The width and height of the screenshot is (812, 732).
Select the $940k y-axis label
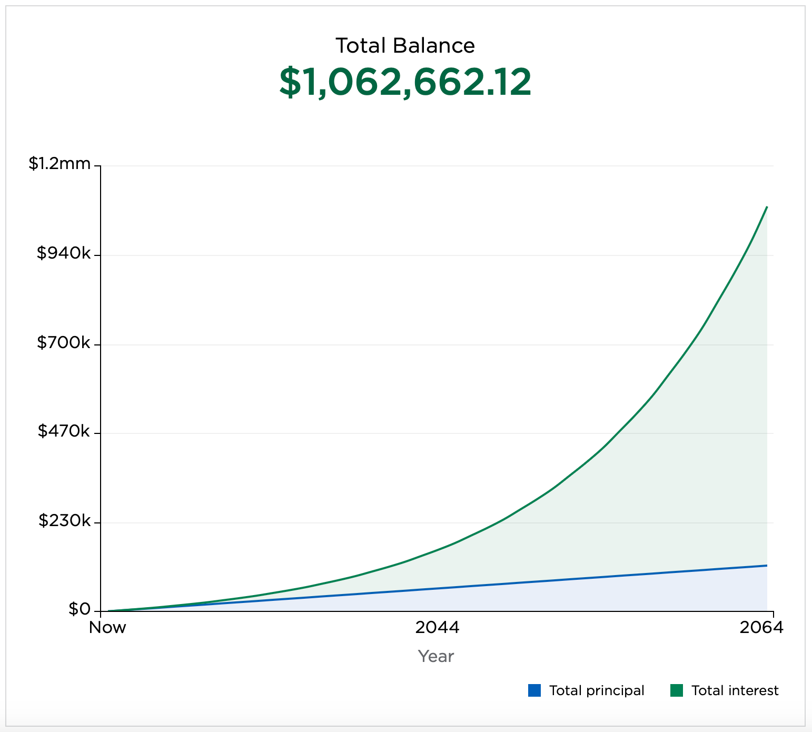(x=64, y=253)
